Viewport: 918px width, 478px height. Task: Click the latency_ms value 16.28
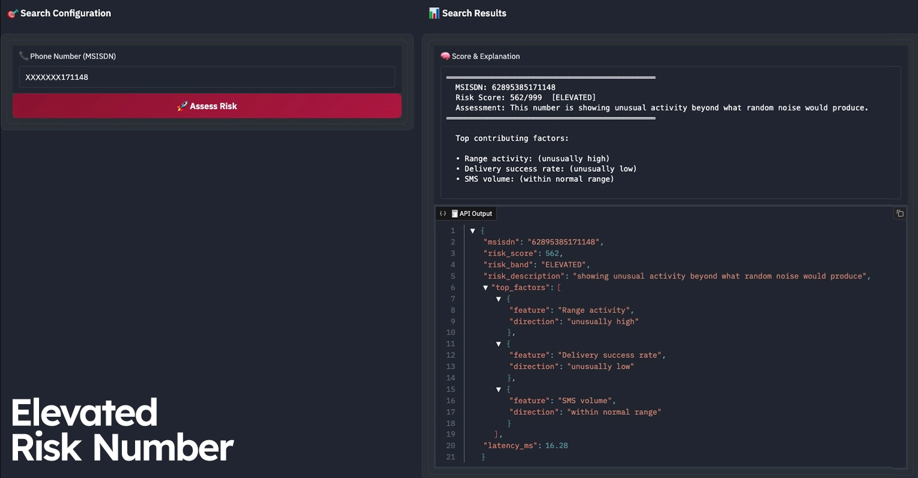(557, 446)
